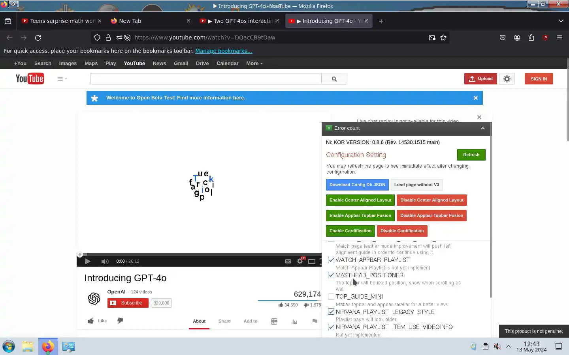Show hidden system tray icons

pos(509,346)
